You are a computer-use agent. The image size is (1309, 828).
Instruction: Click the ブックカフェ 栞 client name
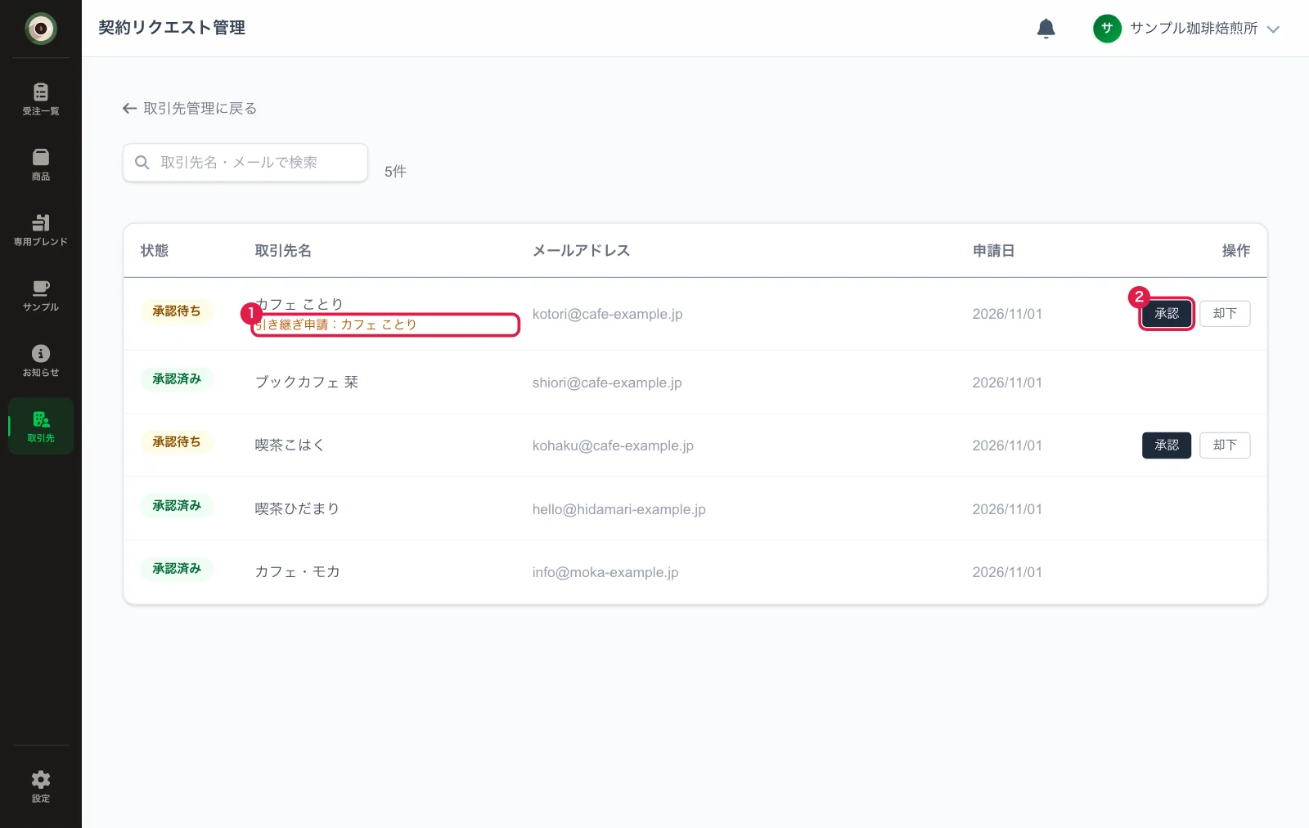pyautogui.click(x=307, y=383)
